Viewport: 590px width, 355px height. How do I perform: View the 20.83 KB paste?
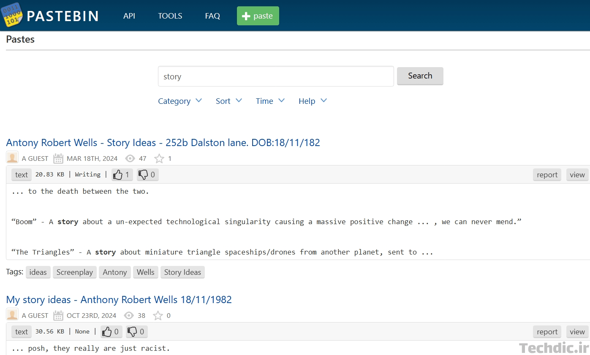pos(577,175)
